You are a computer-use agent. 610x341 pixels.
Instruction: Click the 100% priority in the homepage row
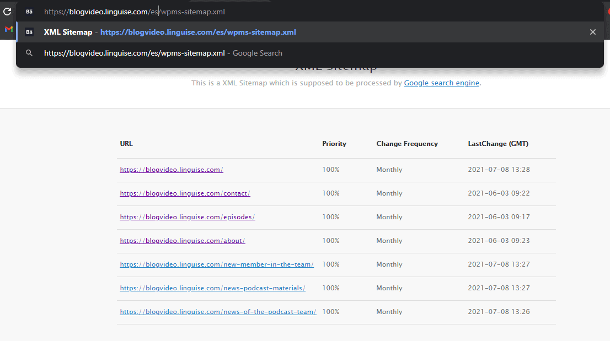[331, 169]
